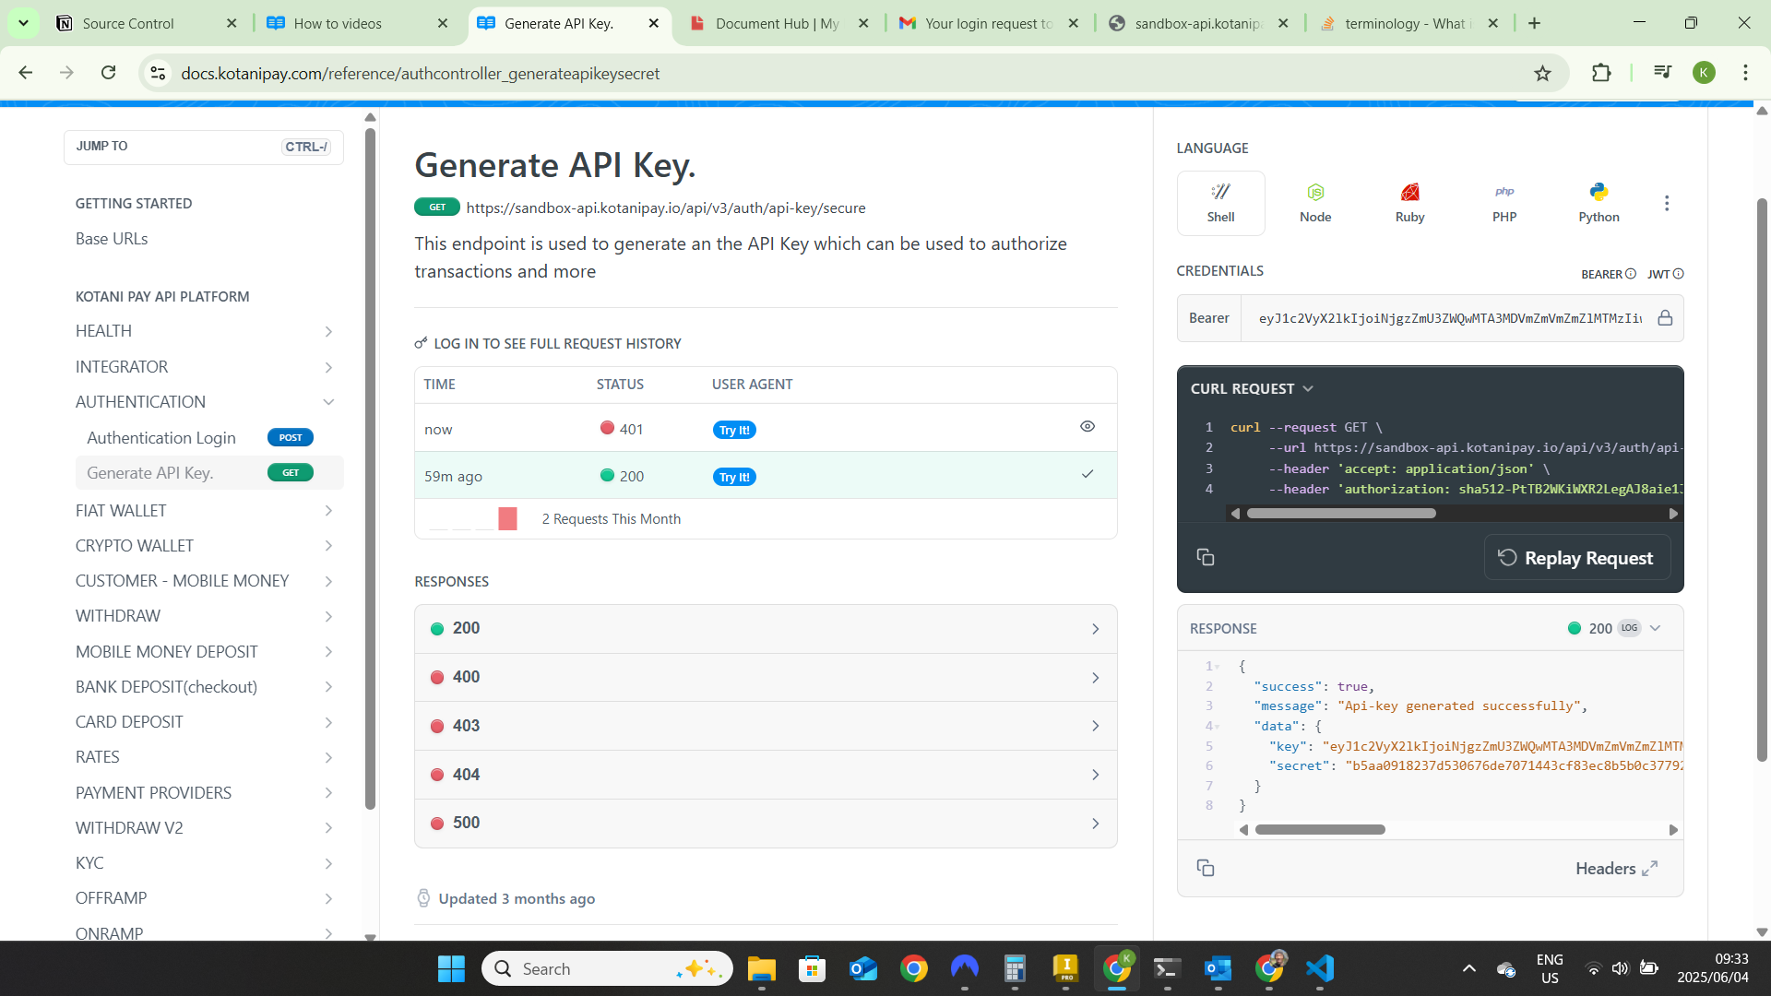The height and width of the screenshot is (996, 1771).
Task: Click the key icon beside log in text
Action: click(421, 343)
